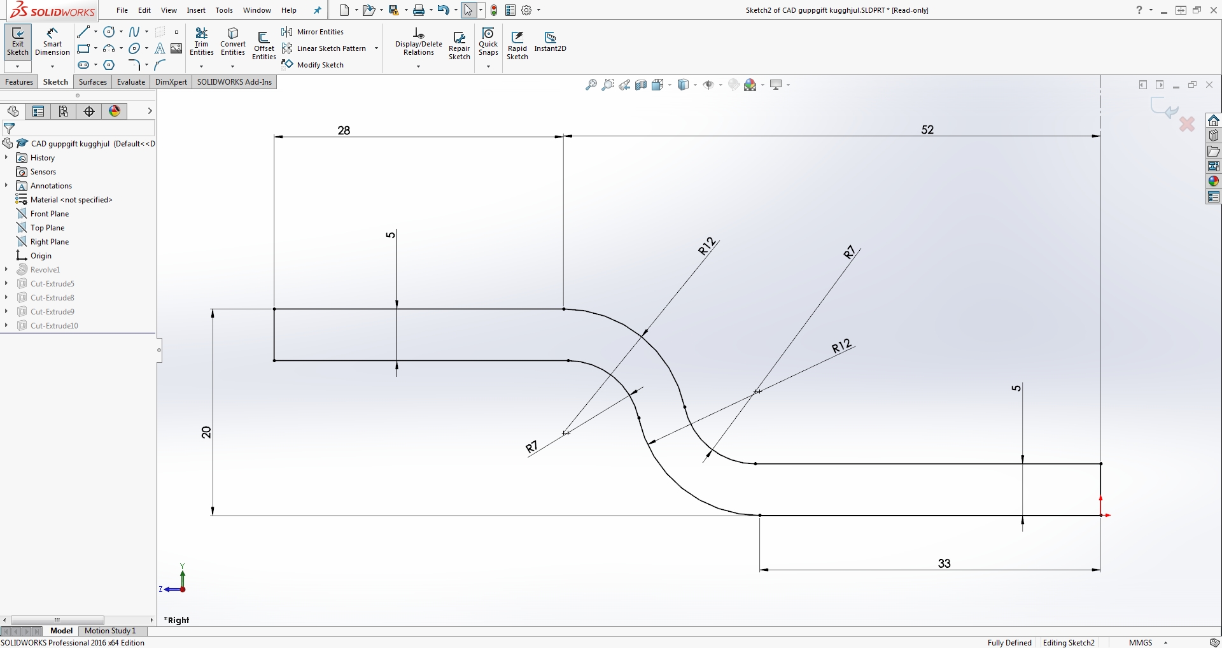This screenshot has height=648, width=1222.
Task: Click the Rebuild traffic light icon
Action: [494, 10]
